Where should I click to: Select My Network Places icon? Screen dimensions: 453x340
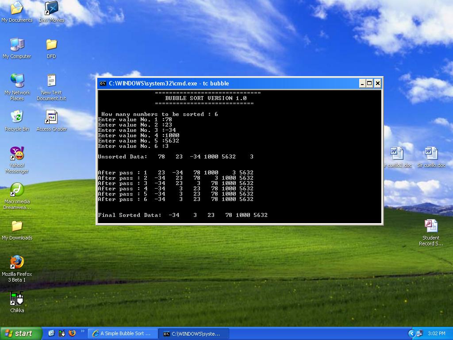pyautogui.click(x=17, y=87)
